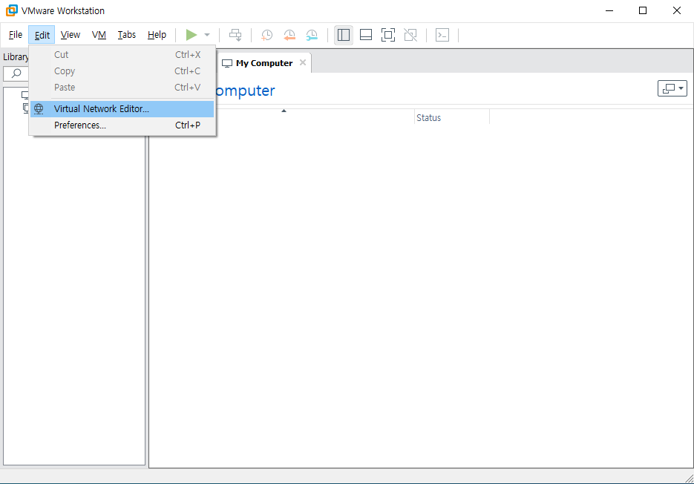The image size is (694, 484).
Task: Choose Cut in the Edit menu
Action: (122, 55)
